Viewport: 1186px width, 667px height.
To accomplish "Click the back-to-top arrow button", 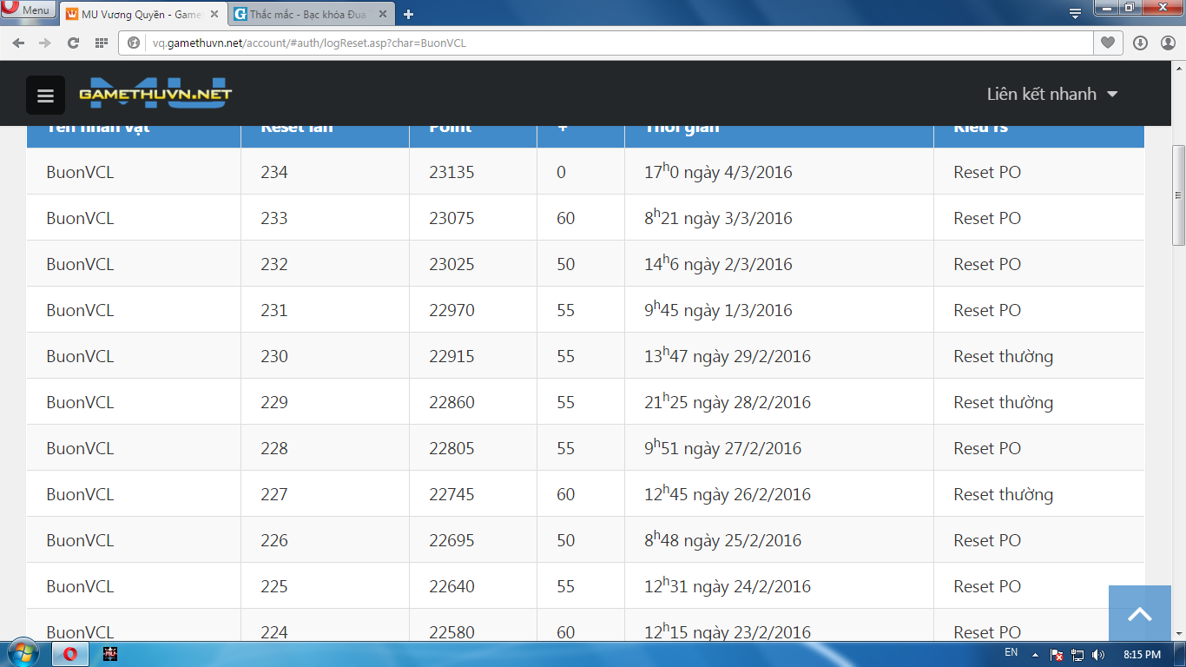I will [x=1139, y=613].
